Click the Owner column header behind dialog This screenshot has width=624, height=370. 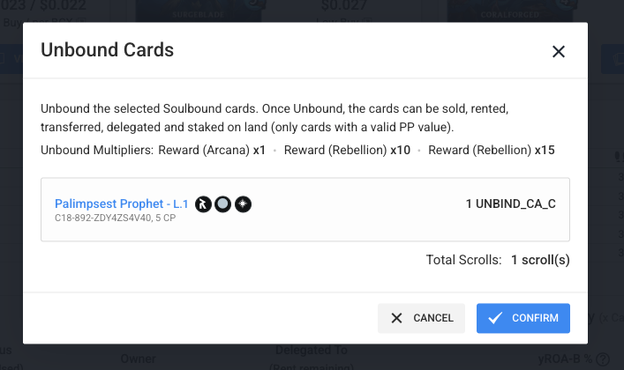point(137,359)
